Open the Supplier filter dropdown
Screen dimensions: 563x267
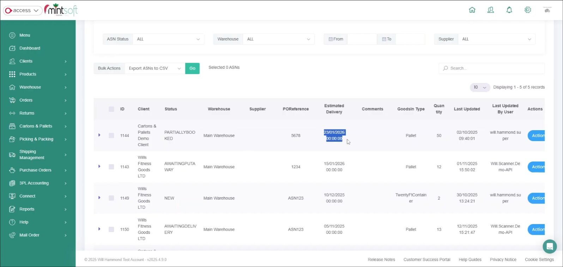click(496, 39)
